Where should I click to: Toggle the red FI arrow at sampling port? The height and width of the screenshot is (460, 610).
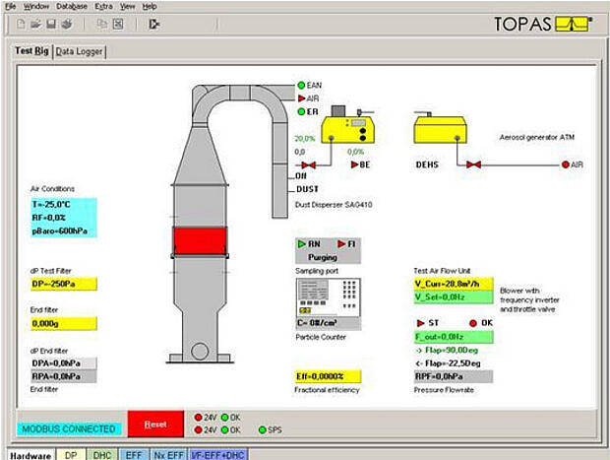tap(341, 244)
